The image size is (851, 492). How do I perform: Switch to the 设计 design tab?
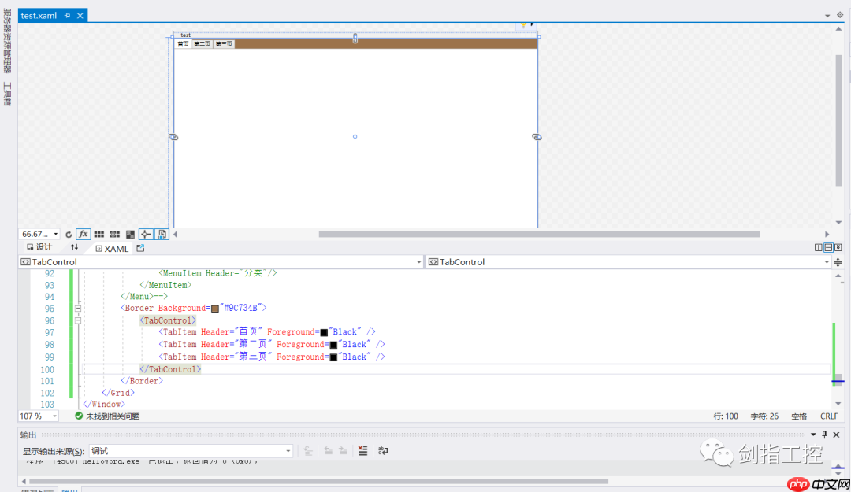click(39, 247)
